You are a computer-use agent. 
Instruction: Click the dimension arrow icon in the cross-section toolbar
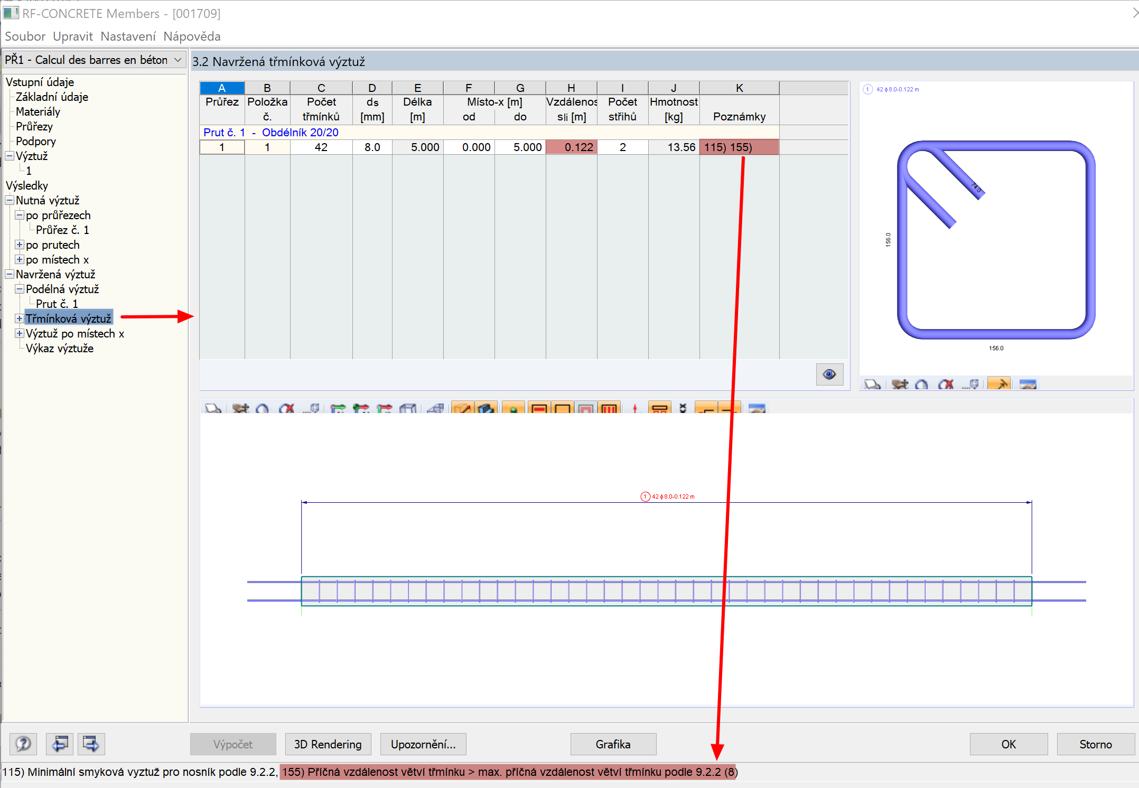[x=998, y=384]
